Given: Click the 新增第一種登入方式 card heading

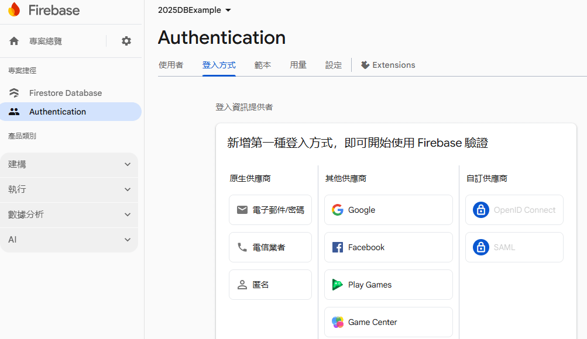Looking at the screenshot, I should (358, 143).
